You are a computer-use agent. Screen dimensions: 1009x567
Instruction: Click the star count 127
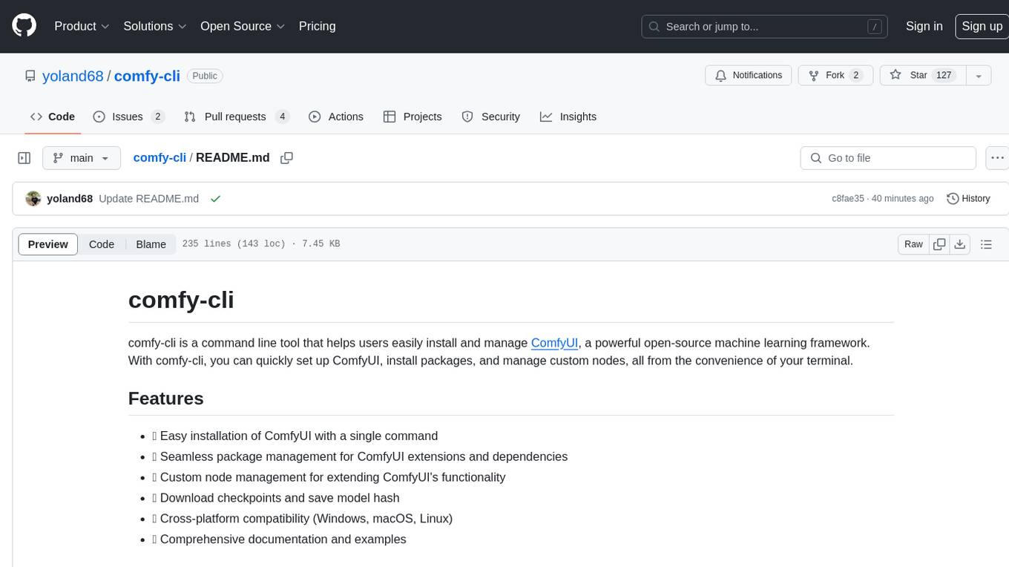(944, 76)
